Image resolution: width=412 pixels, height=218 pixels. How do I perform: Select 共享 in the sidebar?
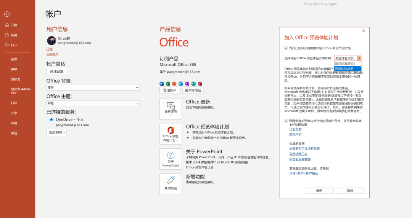click(14, 113)
